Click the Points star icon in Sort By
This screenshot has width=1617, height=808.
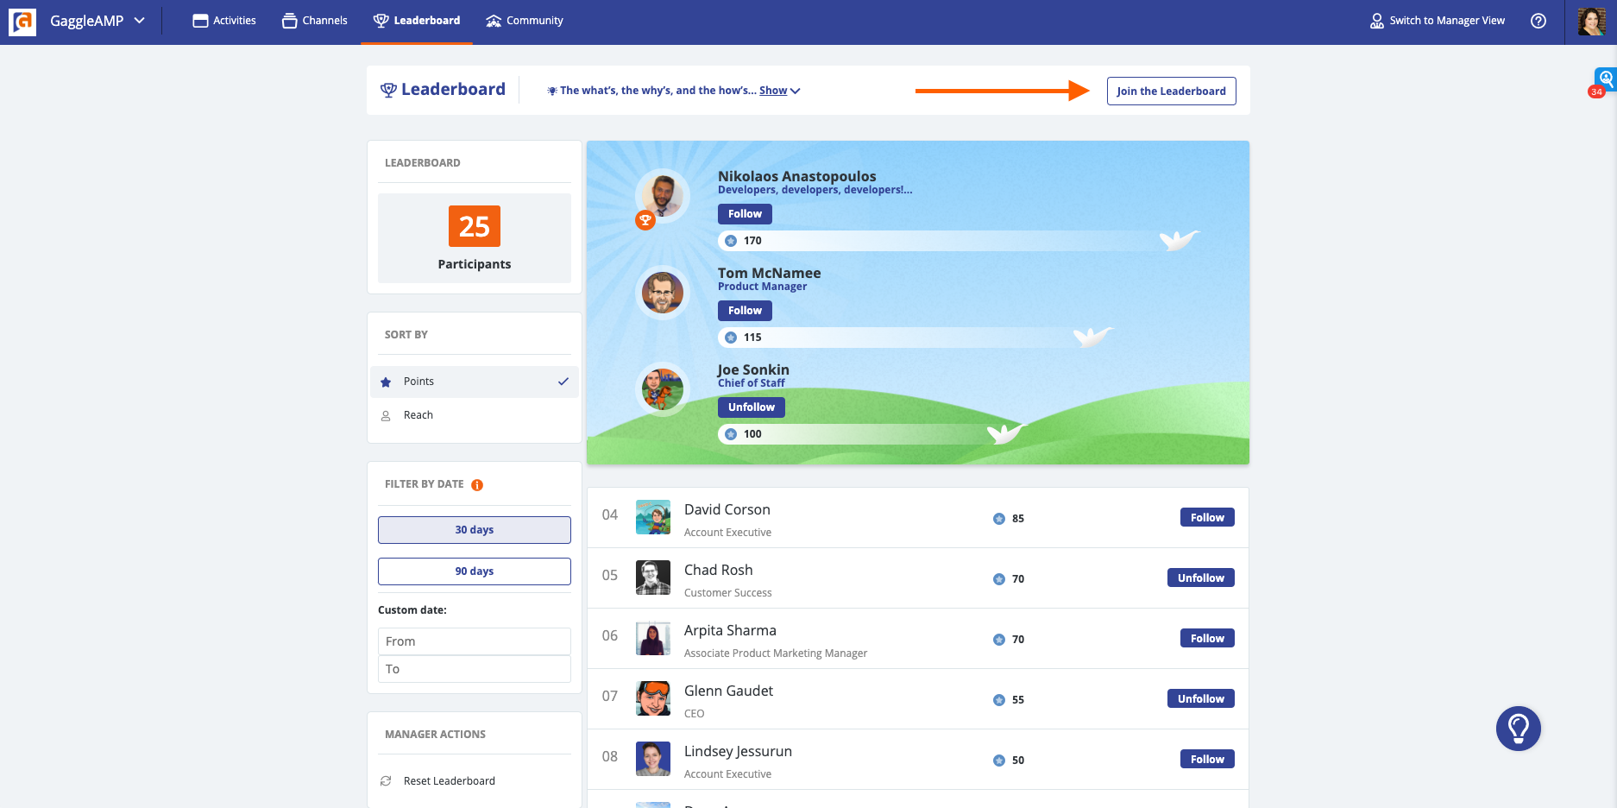tap(386, 382)
